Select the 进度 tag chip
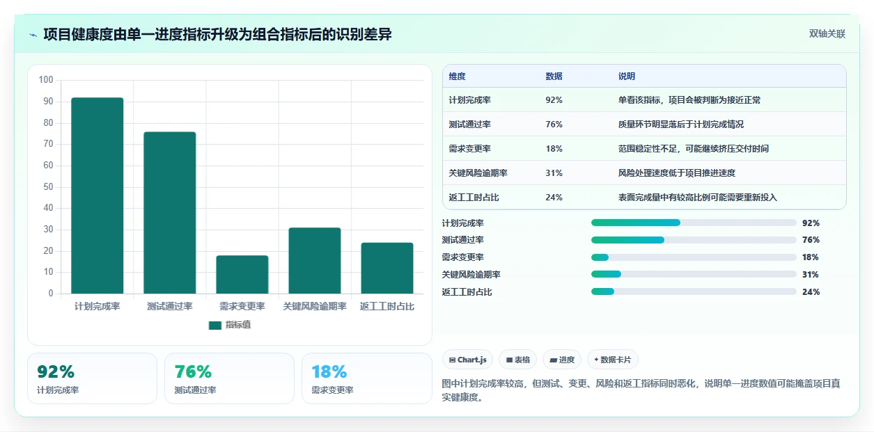Viewport: 874px width, 432px height. [562, 360]
